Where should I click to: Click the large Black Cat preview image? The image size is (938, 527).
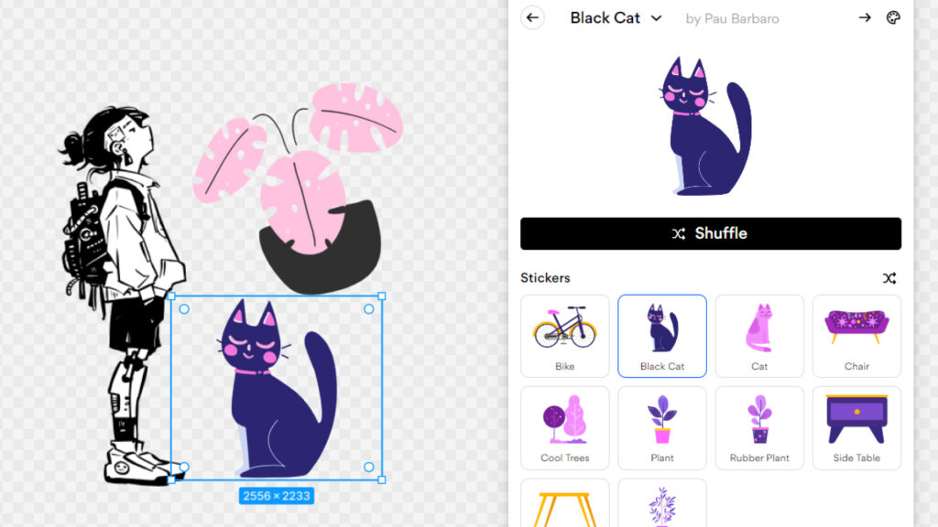pyautogui.click(x=706, y=126)
